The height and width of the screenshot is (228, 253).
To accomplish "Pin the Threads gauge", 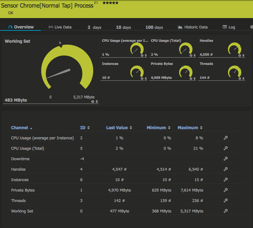I will click(243, 79).
